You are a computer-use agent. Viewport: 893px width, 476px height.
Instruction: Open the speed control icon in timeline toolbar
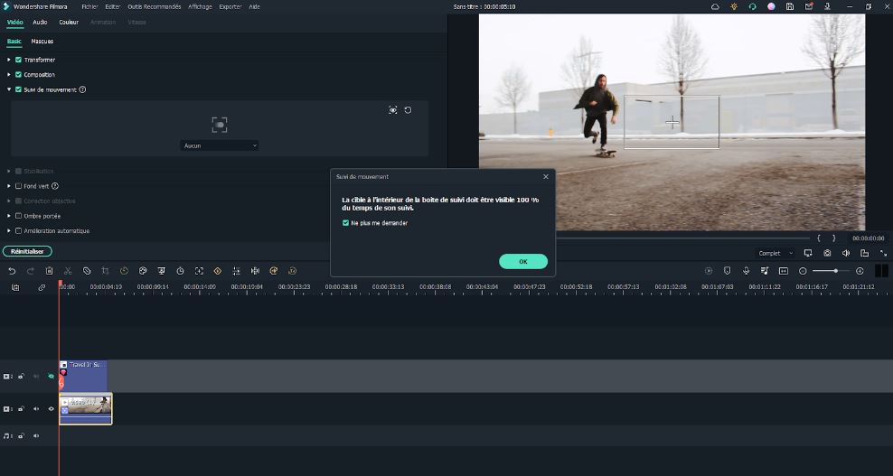tap(124, 271)
